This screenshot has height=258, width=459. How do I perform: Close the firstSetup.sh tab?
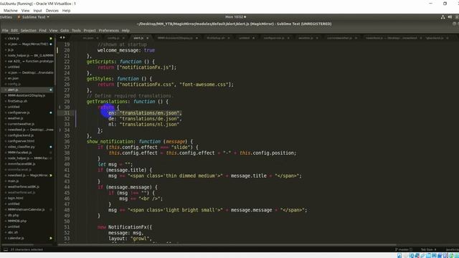pyautogui.click(x=229, y=38)
